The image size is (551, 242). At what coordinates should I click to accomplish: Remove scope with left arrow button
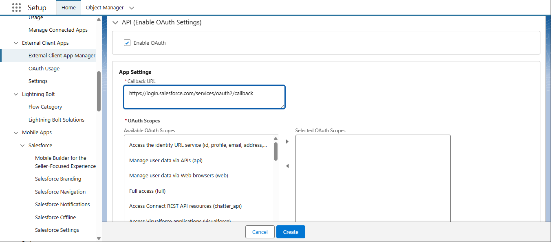pos(287,166)
